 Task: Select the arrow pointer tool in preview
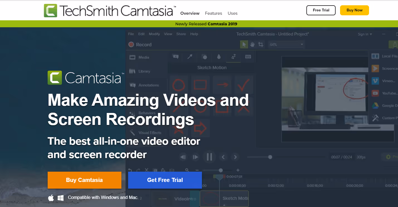coord(244,45)
